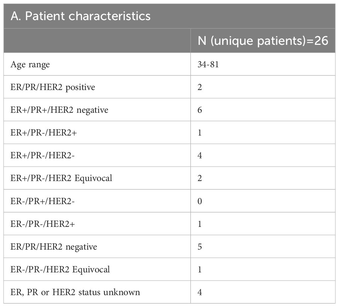Click the 'ER+/PR-/HER2+' row label
This screenshot has height=307, width=339.
pyautogui.click(x=43, y=133)
